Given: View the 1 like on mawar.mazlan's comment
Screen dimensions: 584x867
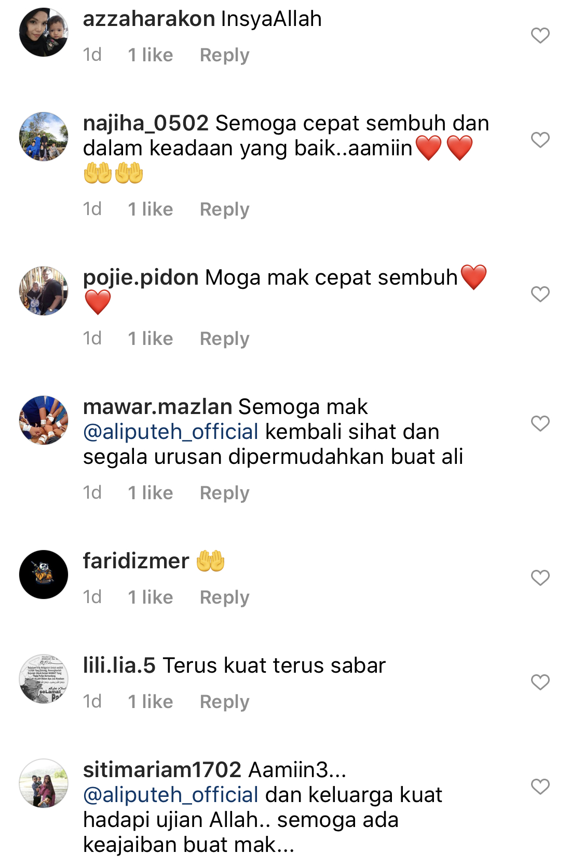Looking at the screenshot, I should (151, 493).
